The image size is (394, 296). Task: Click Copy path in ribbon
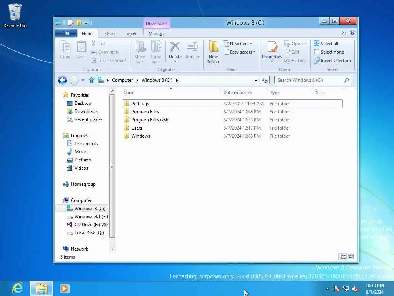(105, 52)
